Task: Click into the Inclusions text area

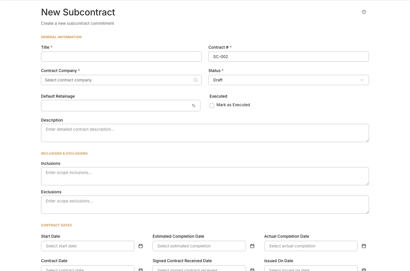Action: coord(205,176)
